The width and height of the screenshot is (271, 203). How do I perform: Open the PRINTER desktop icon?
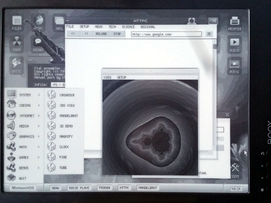click(235, 24)
